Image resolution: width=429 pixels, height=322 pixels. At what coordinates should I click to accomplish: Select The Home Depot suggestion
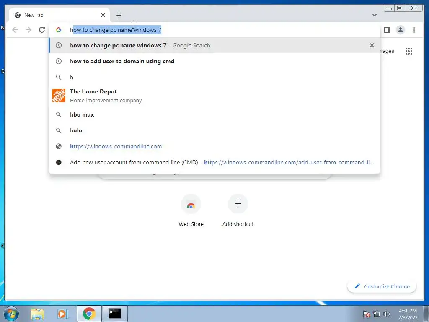click(214, 96)
